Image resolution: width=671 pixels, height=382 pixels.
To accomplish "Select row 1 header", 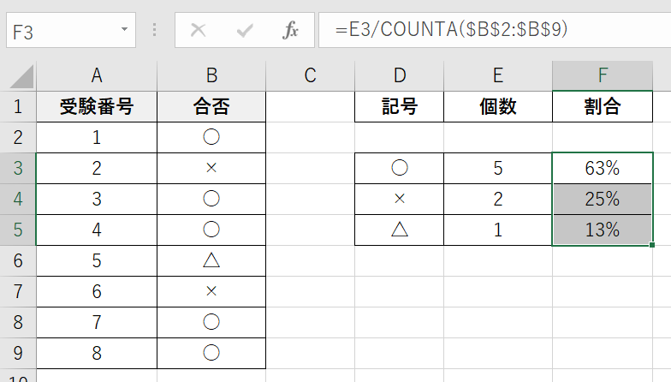I will (18, 107).
